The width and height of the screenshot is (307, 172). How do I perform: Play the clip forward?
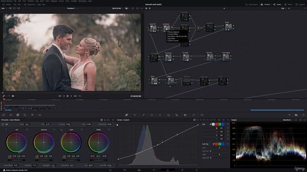pos(71,96)
